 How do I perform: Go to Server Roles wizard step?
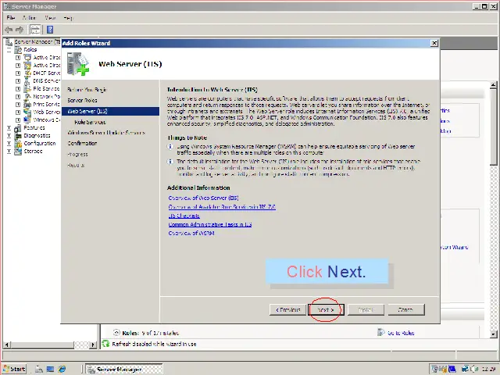82,100
